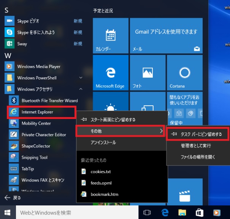Launch Edge from the taskbar
Screen dimensions: 230x219
click(x=165, y=213)
